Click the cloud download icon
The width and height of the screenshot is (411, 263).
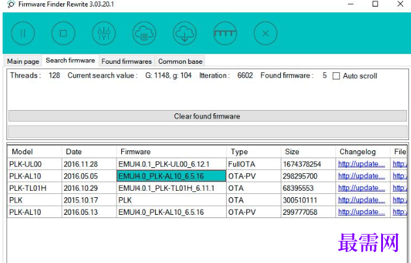[x=184, y=33]
